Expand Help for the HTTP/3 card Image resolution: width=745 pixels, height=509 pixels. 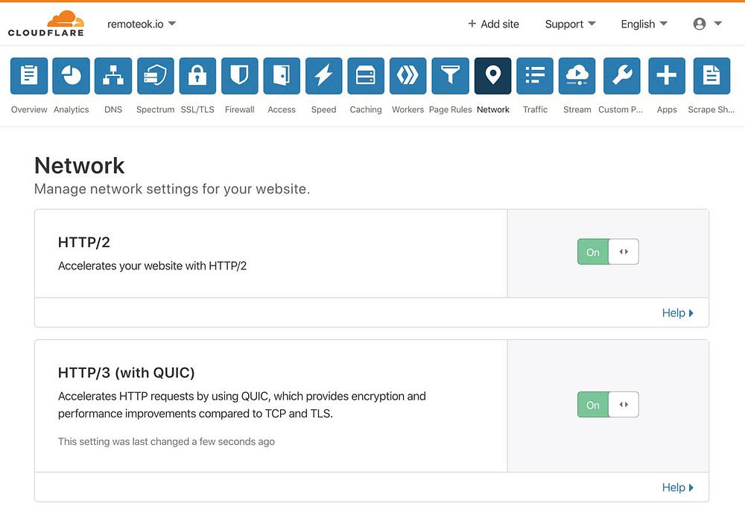click(677, 487)
